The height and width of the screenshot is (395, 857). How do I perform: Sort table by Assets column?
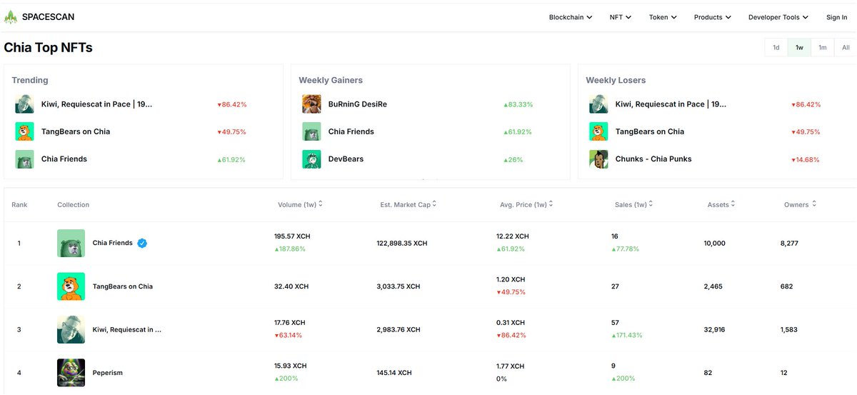[721, 204]
